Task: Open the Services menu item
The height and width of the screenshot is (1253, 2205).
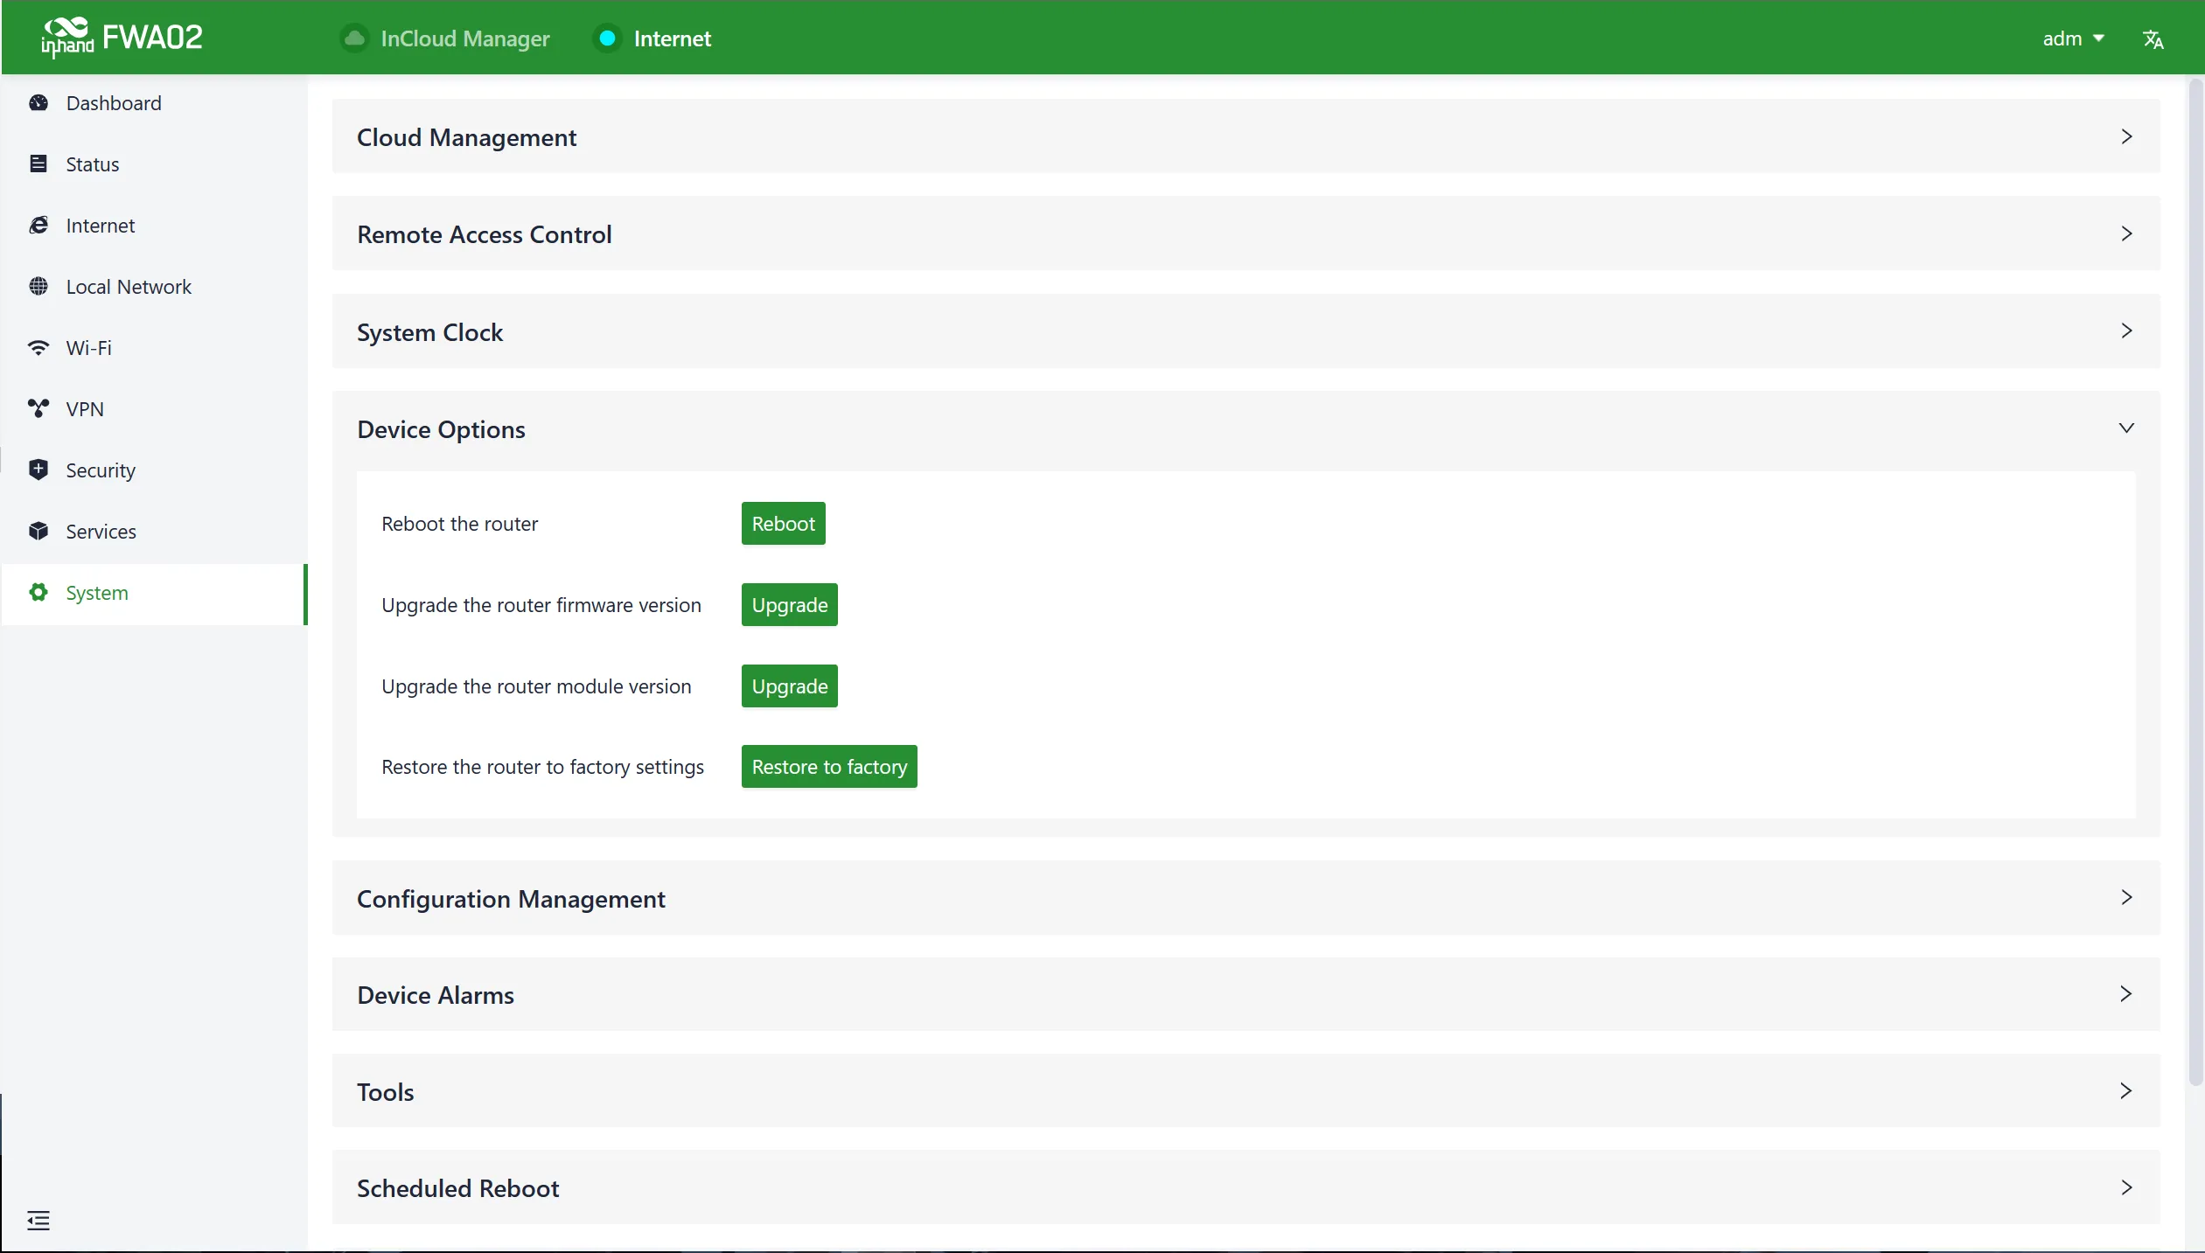Action: (x=154, y=532)
